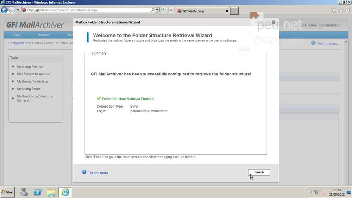Click the help icon beside Tell me more in wizard
352x198 pixels.
click(x=84, y=172)
